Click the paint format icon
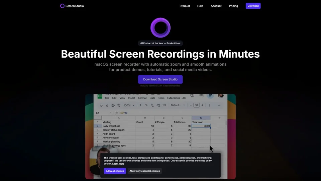The height and width of the screenshot is (181, 321). pyautogui.click(x=119, y=105)
